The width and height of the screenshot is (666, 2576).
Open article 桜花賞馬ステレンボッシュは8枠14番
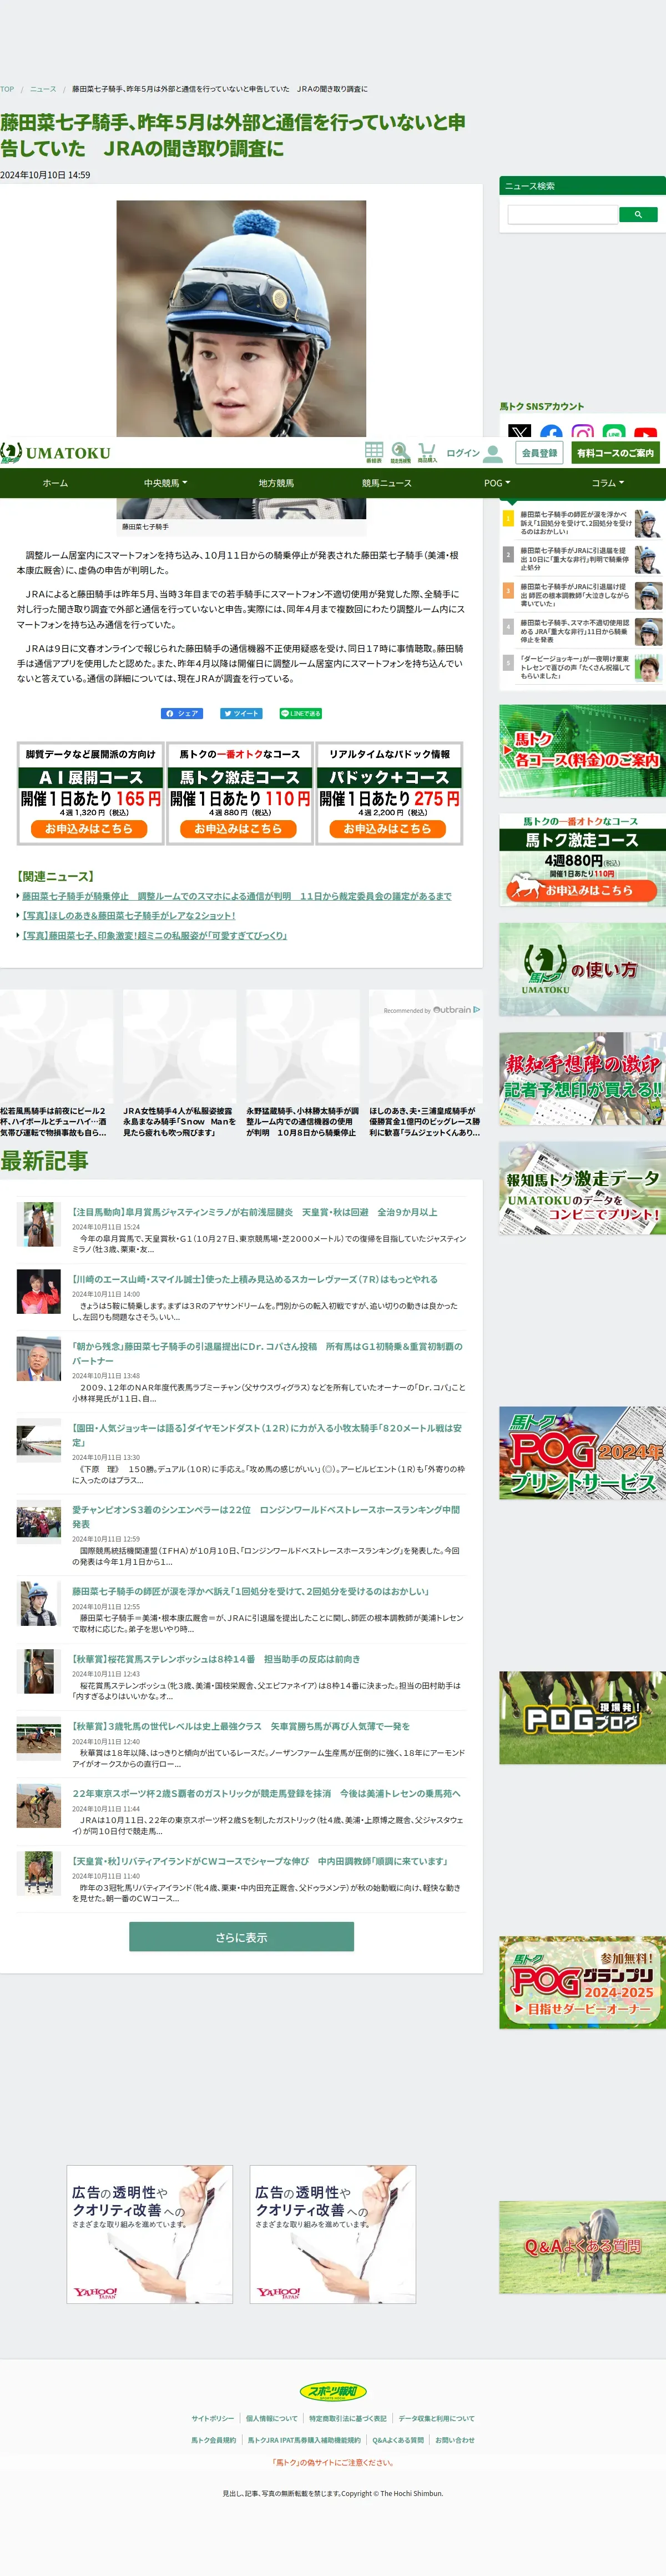[216, 1659]
